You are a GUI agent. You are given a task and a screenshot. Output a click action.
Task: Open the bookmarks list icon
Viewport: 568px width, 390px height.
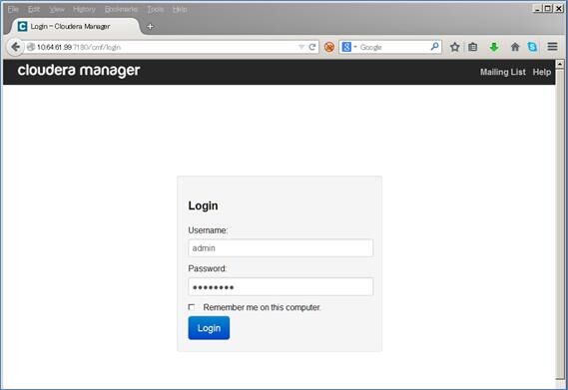click(473, 47)
